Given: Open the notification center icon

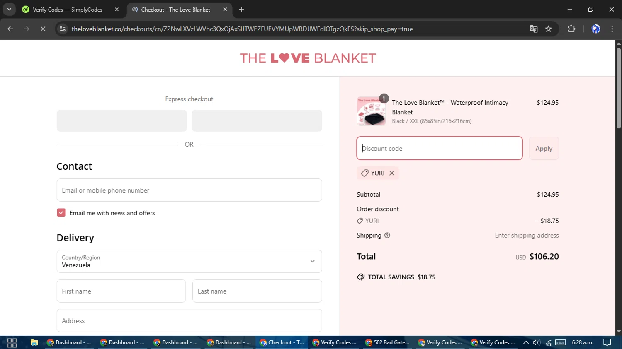Looking at the screenshot, I should pyautogui.click(x=607, y=342).
